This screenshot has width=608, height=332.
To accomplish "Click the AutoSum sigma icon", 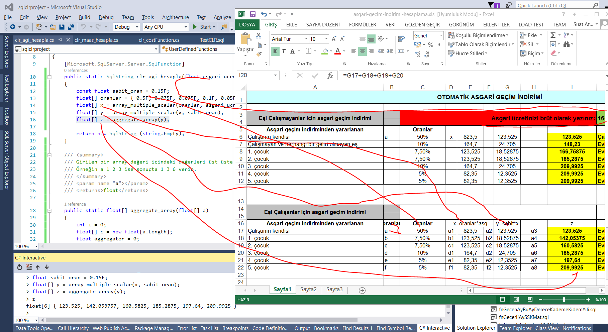I will pyautogui.click(x=553, y=35).
